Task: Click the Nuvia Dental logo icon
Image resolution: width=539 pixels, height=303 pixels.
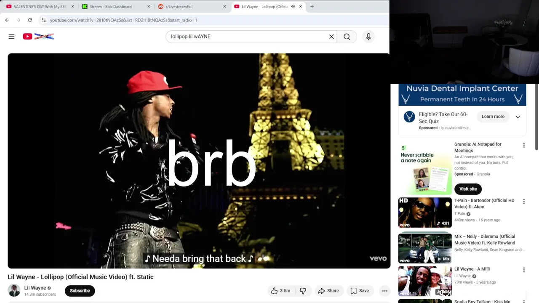Action: tap(409, 117)
